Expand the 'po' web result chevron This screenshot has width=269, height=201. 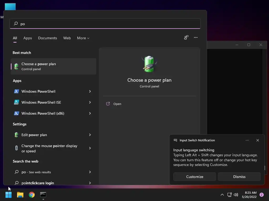(x=90, y=172)
